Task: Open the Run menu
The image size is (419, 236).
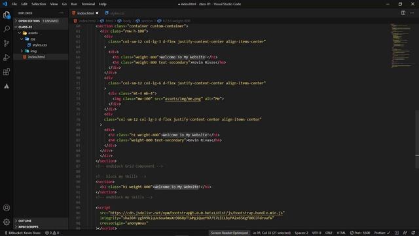Action: [74, 4]
